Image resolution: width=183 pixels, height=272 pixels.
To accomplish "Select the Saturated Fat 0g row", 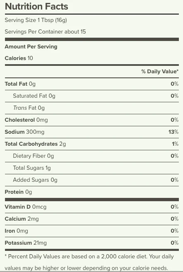I will point(92,96).
